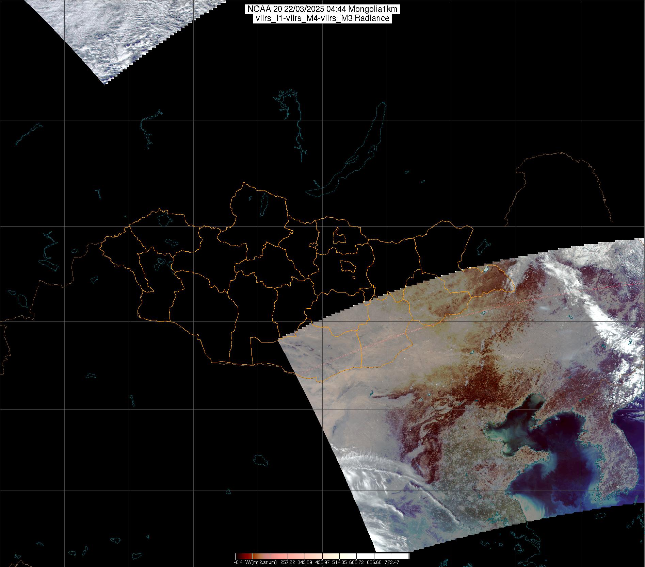This screenshot has width=645, height=567.
Task: Click the '514.85' colorbar value
Action: [339, 562]
